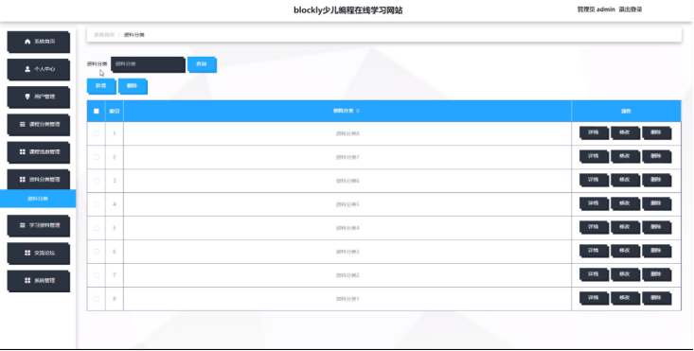Click 删除 for row 资料分类6
The width and height of the screenshot is (694, 351).
coord(656,181)
